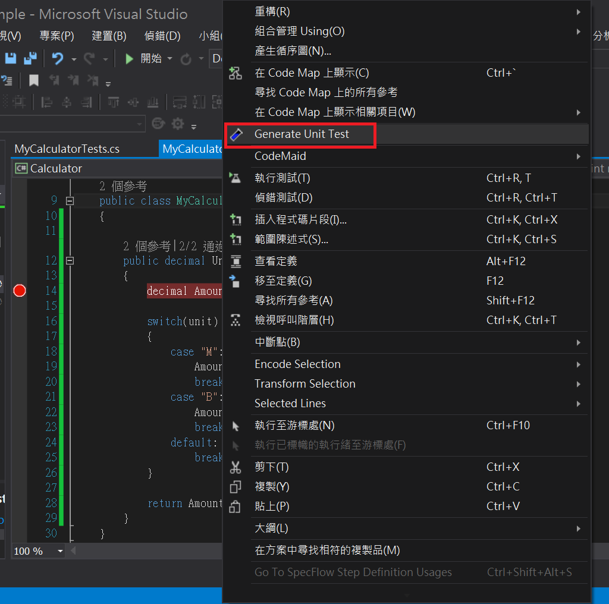Toggle a bookmark with the bookmark icon
Image resolution: width=609 pixels, height=604 pixels.
point(34,81)
